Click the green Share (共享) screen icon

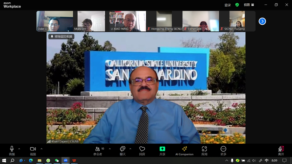click(162, 149)
